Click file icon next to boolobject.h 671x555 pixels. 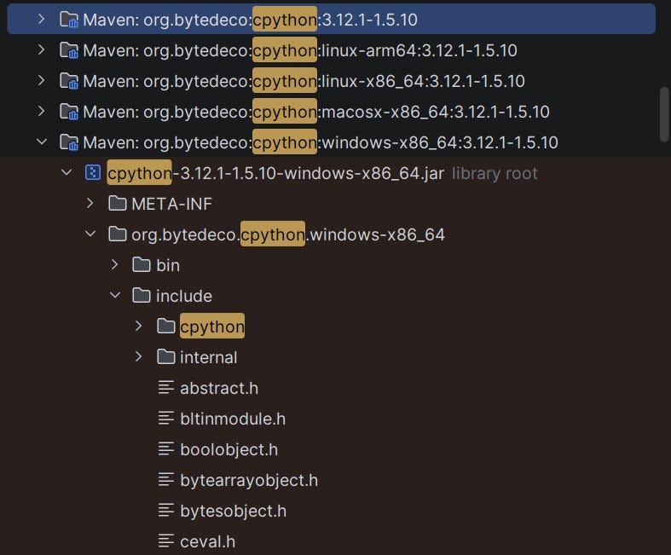(x=166, y=449)
